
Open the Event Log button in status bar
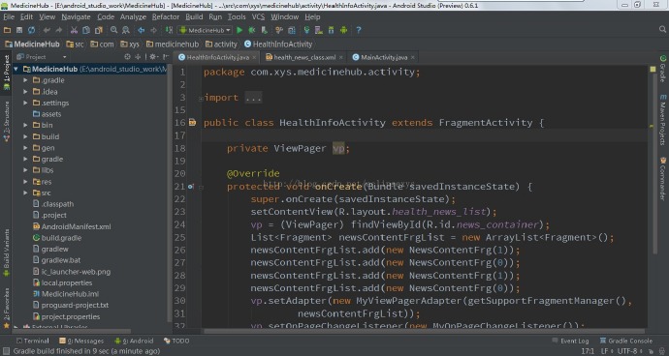570,341
